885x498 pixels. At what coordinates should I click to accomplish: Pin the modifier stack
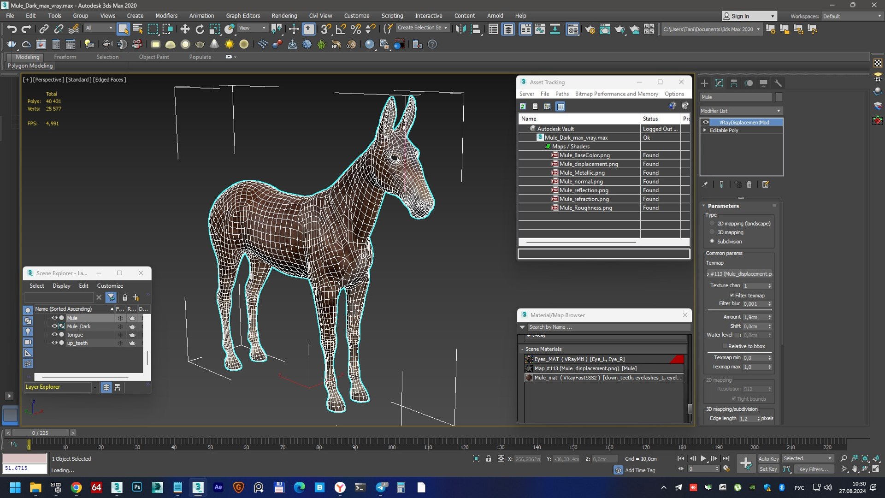coord(705,184)
